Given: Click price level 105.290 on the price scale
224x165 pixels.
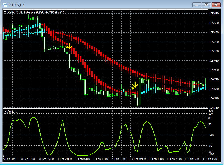Looking at the screenshot, I should click(x=214, y=42).
